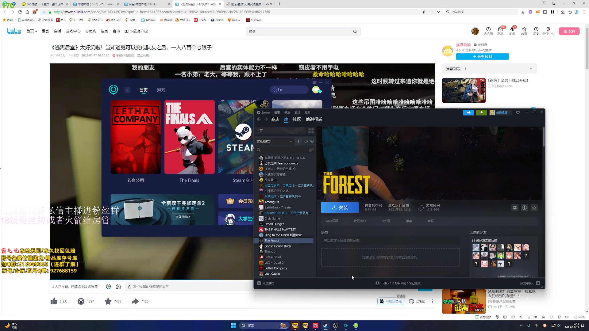Select Dread Hunger in Steam library list
589x331 pixels.
[284, 224]
